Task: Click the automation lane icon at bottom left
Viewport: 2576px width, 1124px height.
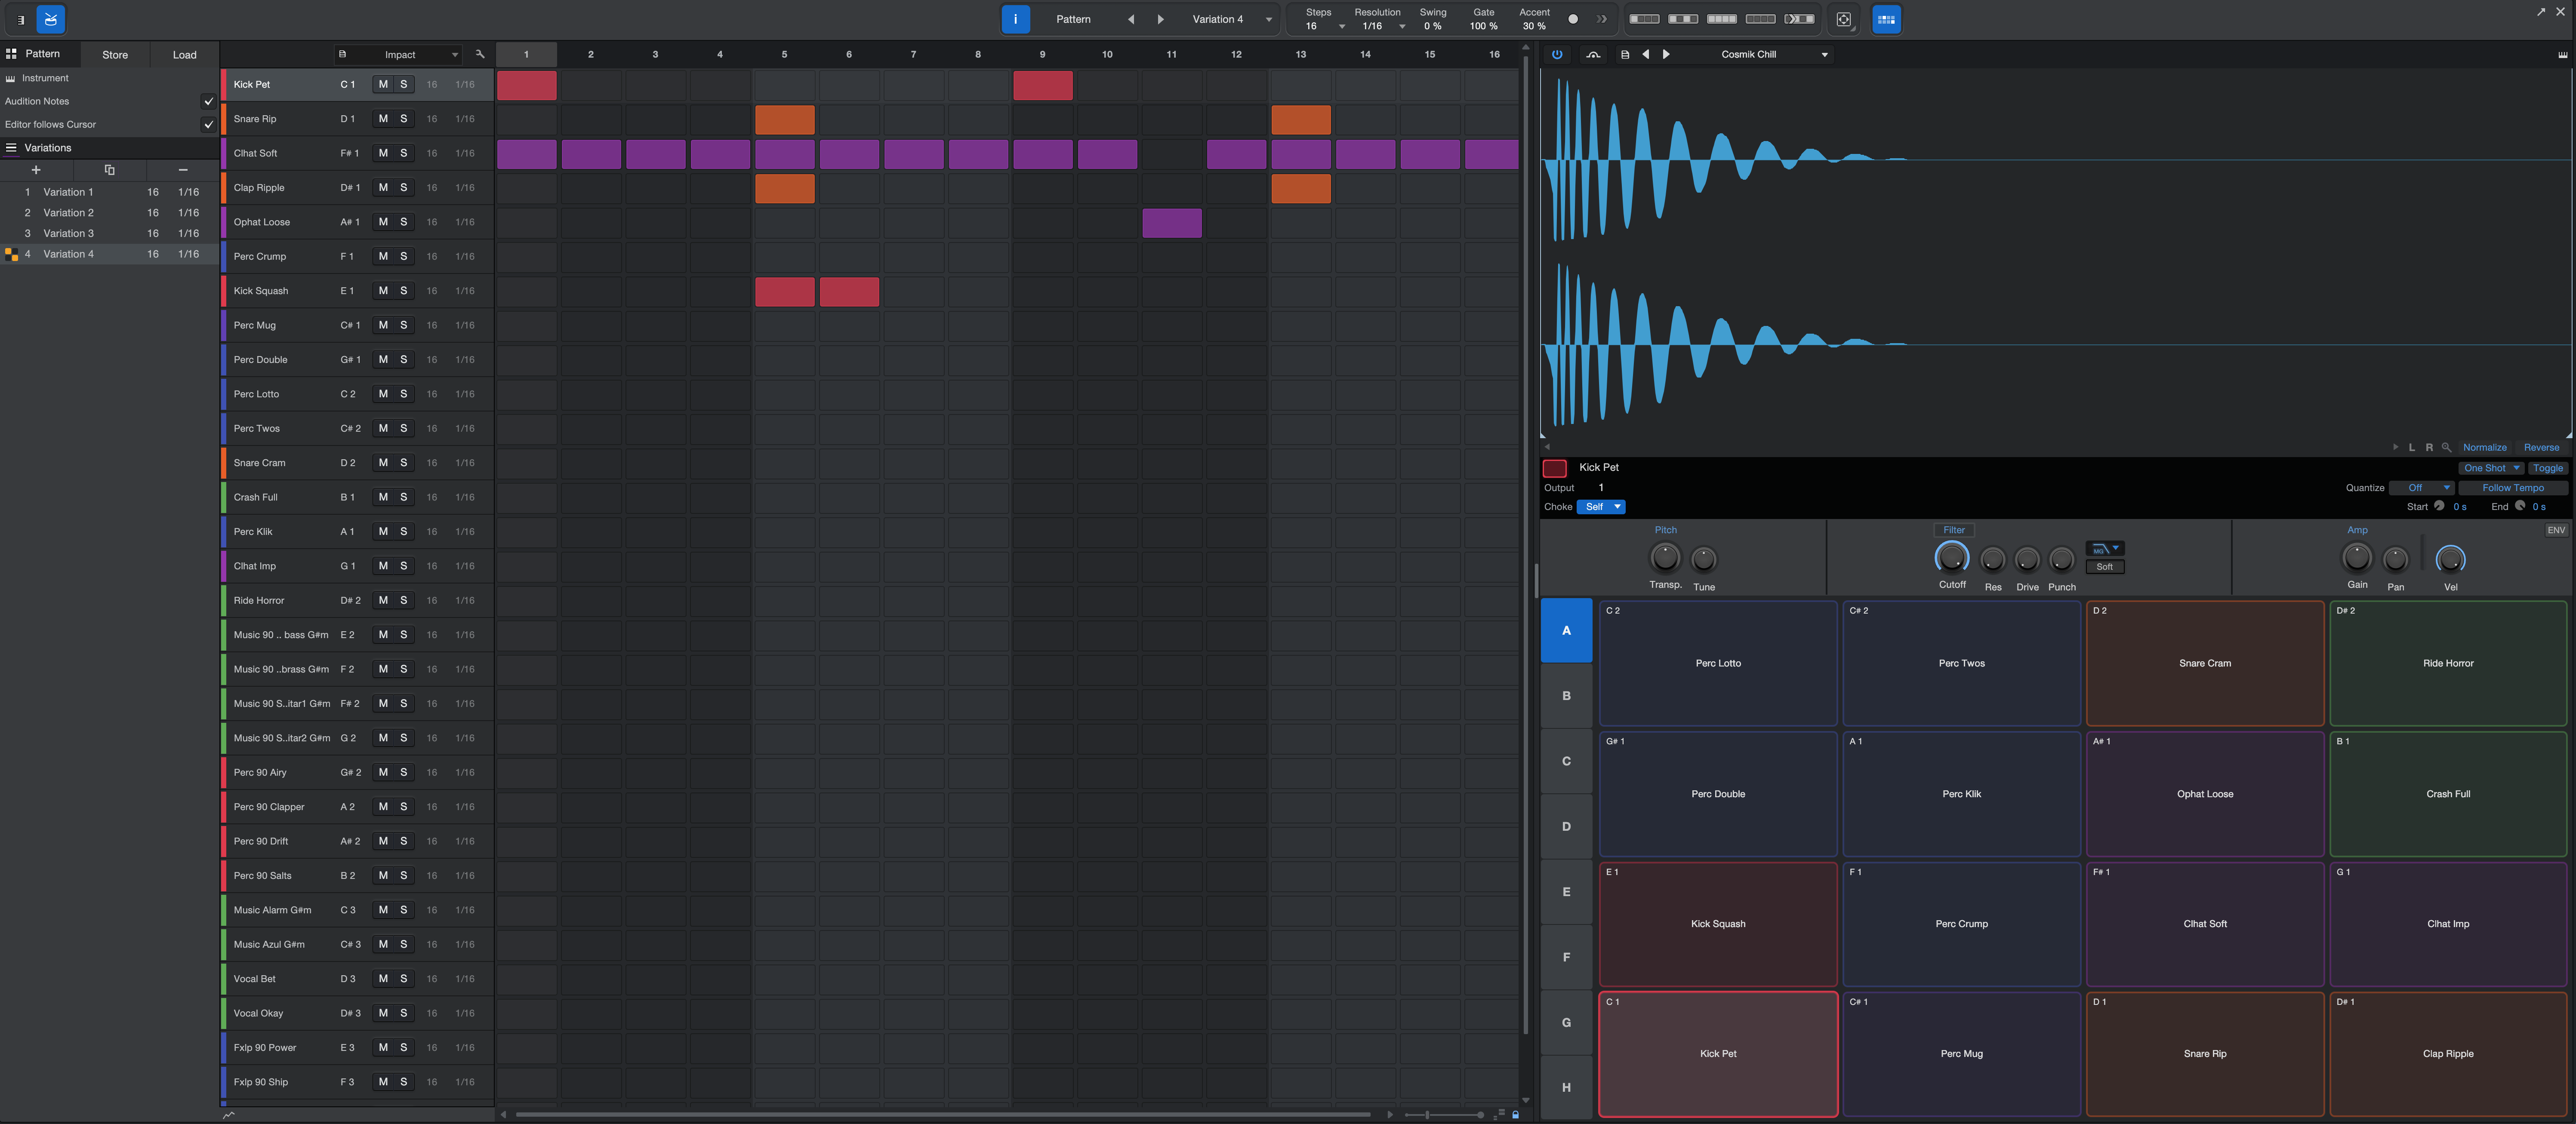Action: [229, 1115]
